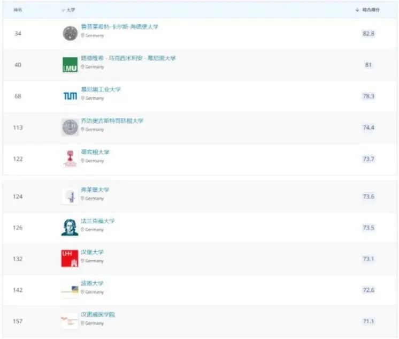Click the Tübingen University red logo
This screenshot has width=399, height=339.
[70, 159]
